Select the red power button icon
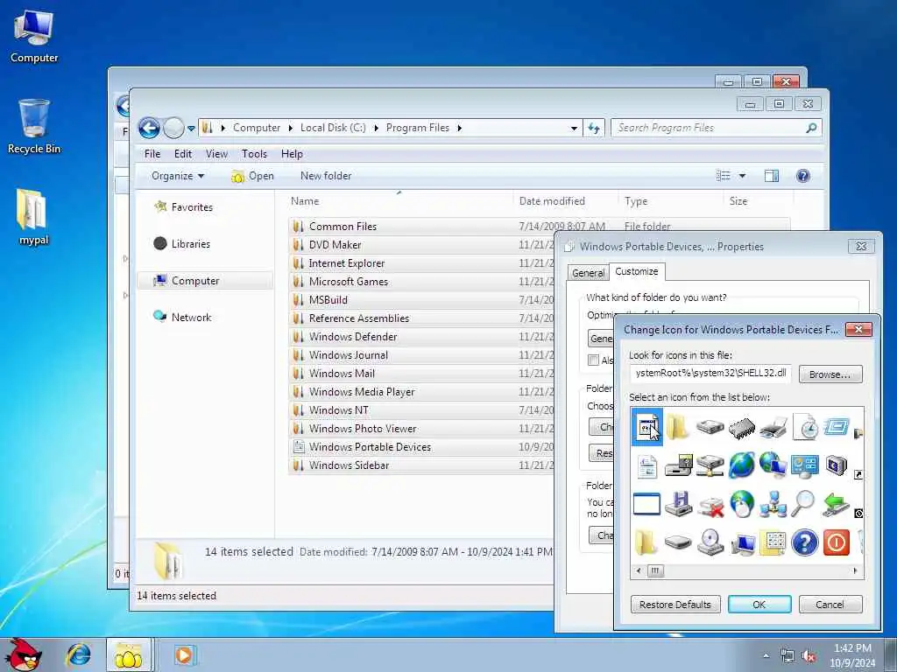Image resolution: width=897 pixels, height=672 pixels. click(x=837, y=542)
